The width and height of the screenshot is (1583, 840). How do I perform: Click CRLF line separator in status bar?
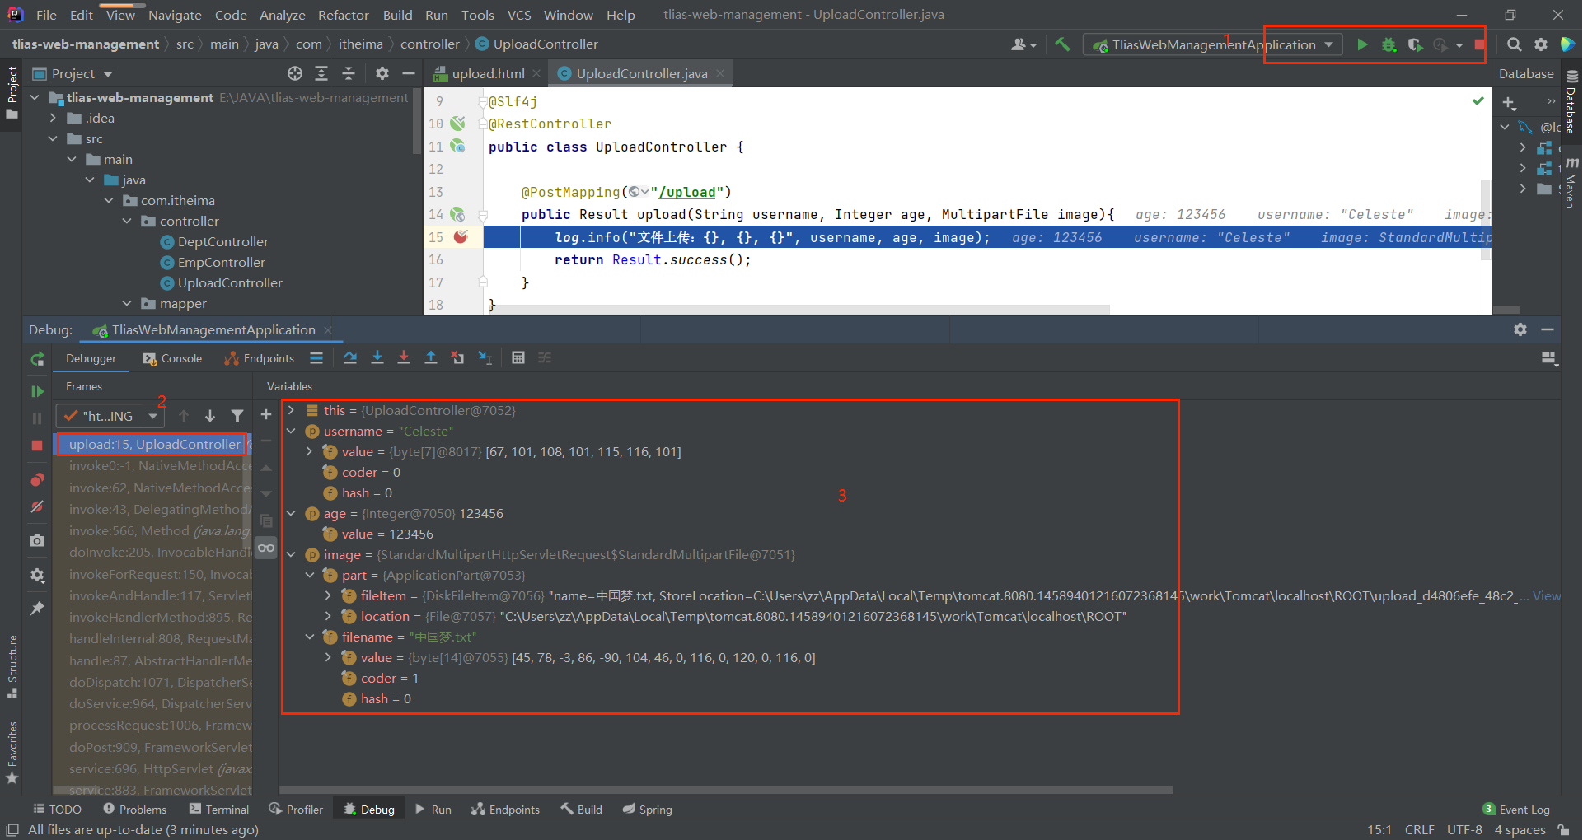[x=1419, y=829]
